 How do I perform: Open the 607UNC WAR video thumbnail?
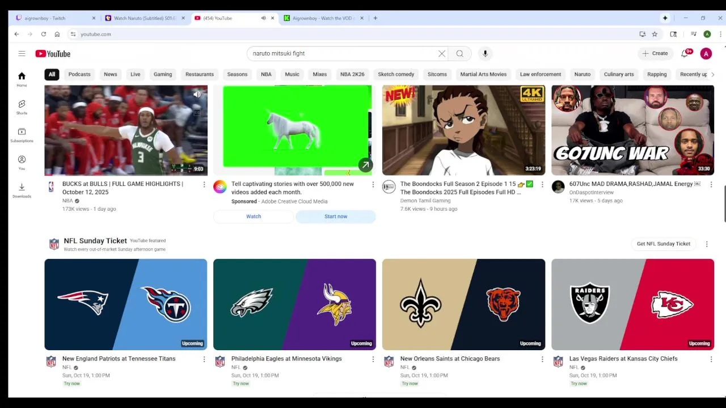coord(632,130)
